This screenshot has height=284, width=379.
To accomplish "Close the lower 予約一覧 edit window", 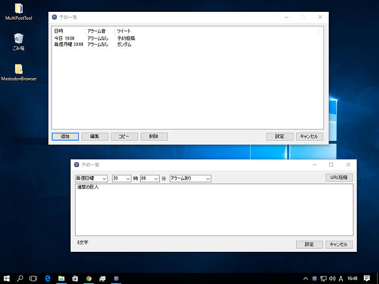I will pyautogui.click(x=348, y=165).
